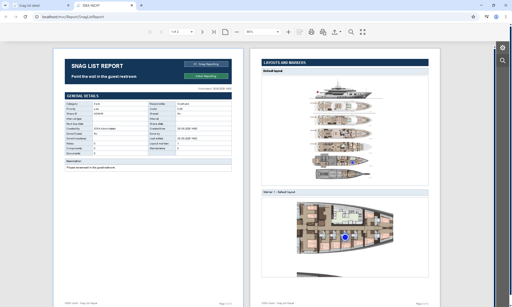Zoom out with minus icon
The image size is (512, 307).
pyautogui.click(x=237, y=32)
